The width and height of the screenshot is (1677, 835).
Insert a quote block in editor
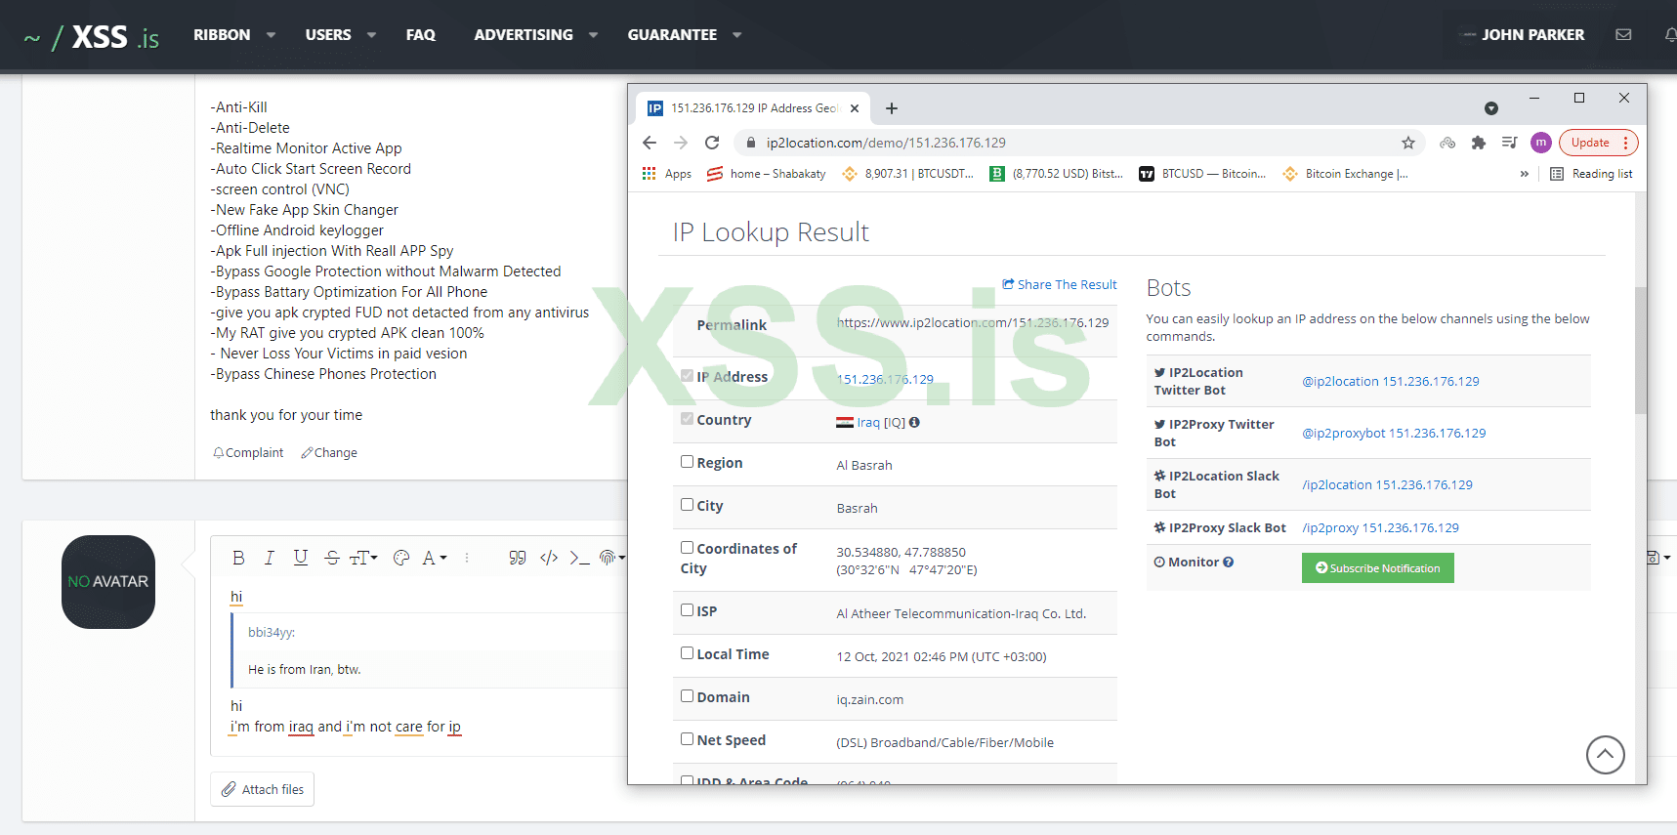point(518,558)
